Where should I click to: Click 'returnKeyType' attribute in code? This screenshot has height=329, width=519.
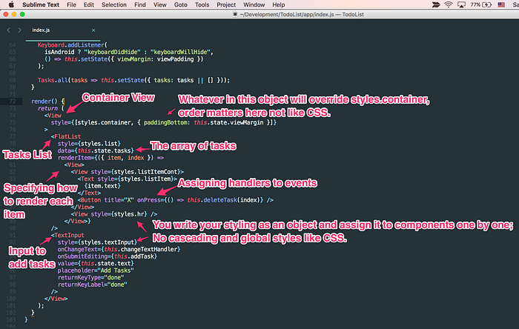(79, 277)
